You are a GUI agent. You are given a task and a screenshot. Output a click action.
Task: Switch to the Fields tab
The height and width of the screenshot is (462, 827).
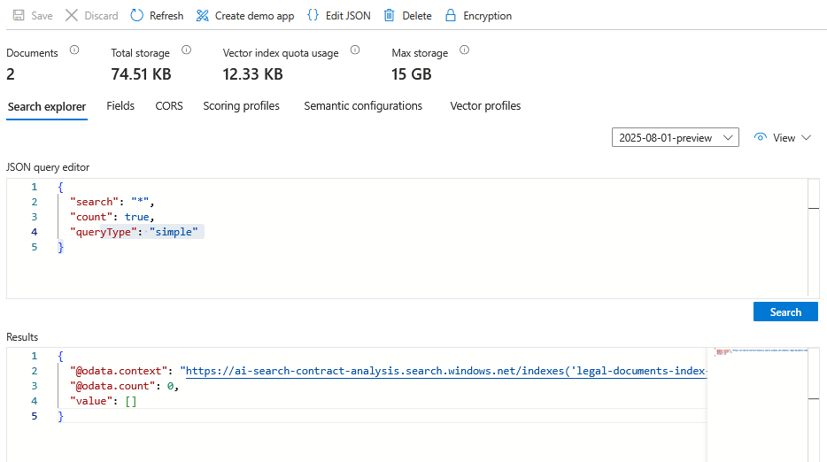tap(120, 106)
